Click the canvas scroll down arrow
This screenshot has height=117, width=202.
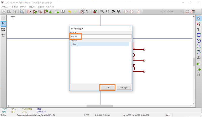(x=194, y=103)
